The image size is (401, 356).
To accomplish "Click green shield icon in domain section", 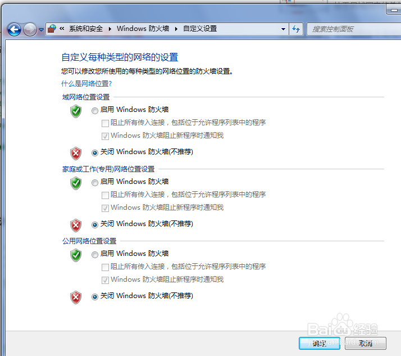I will click(76, 111).
